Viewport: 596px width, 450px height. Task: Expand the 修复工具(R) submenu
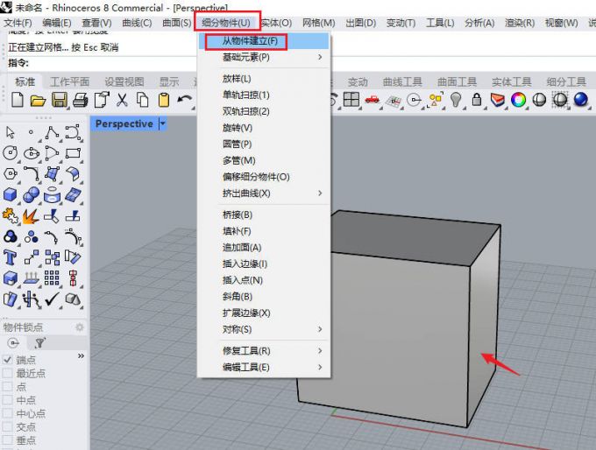[264, 351]
